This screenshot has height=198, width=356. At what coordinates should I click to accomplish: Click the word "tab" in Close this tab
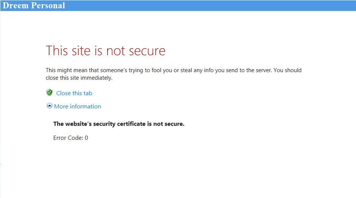pyautogui.click(x=88, y=93)
